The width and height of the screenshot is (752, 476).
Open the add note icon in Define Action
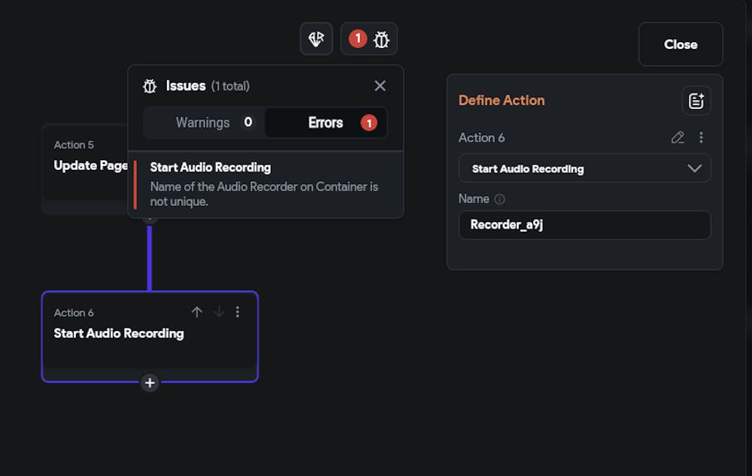pyautogui.click(x=696, y=101)
